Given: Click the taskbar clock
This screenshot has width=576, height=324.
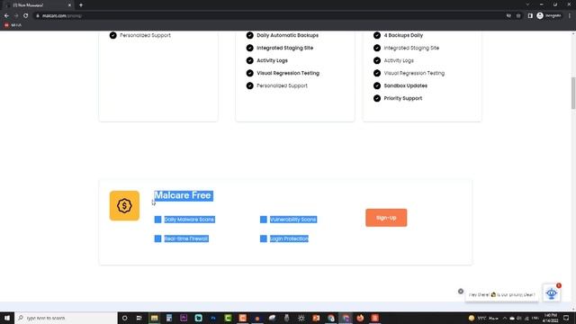Looking at the screenshot, I should pos(550,318).
